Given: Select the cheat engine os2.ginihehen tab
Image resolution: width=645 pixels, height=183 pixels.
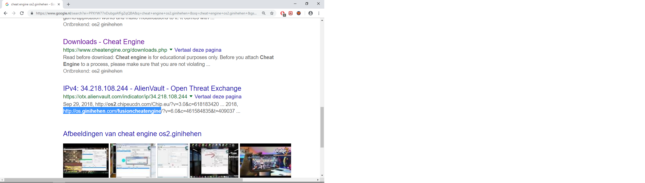Looking at the screenshot, I should (33, 4).
